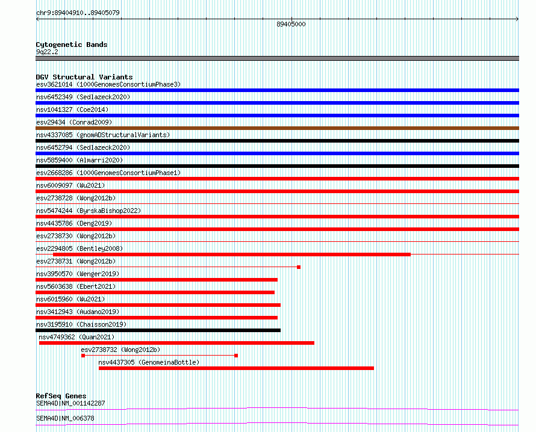Click the brown esv29434 Conrad2009 bar
This screenshot has width=536, height=432.
pos(277,128)
